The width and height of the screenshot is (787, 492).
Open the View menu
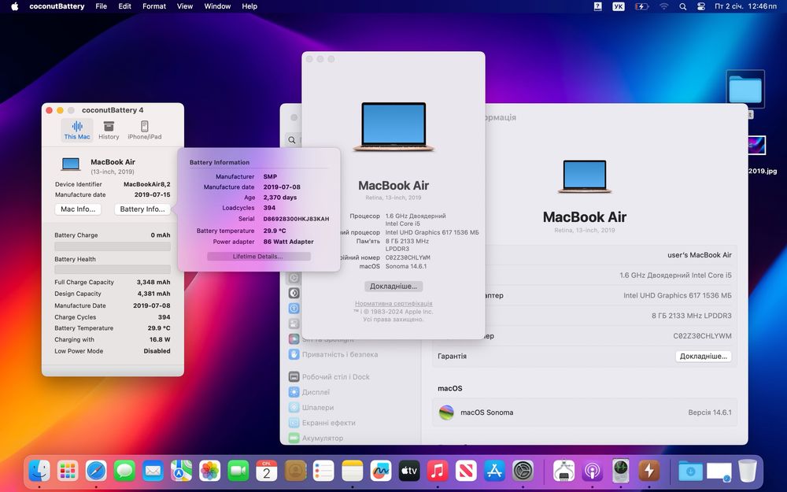point(185,6)
